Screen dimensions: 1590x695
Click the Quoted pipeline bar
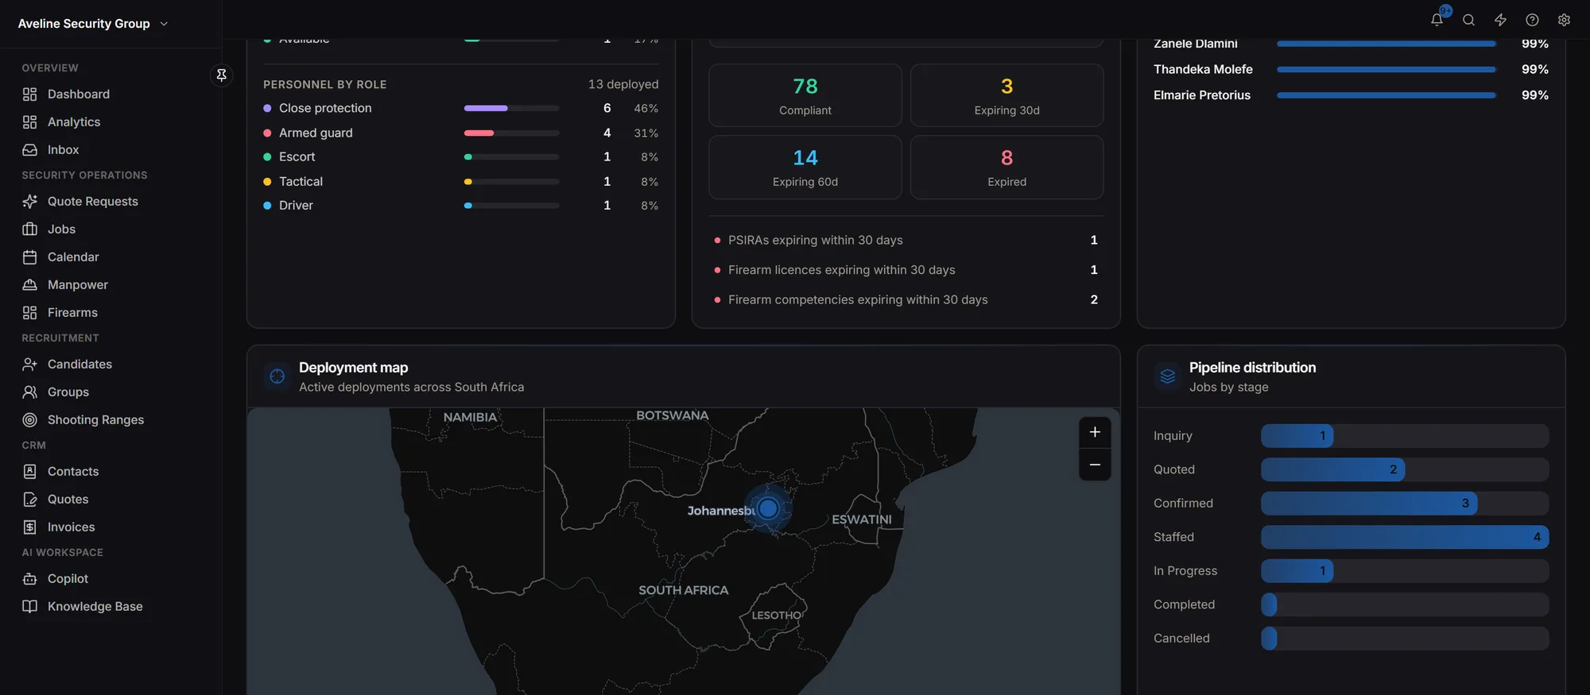coord(1333,469)
